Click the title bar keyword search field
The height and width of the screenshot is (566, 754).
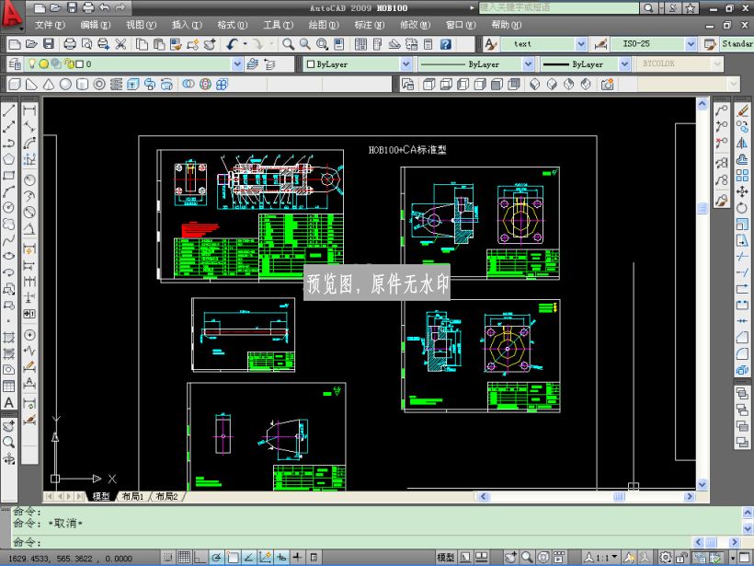point(559,7)
